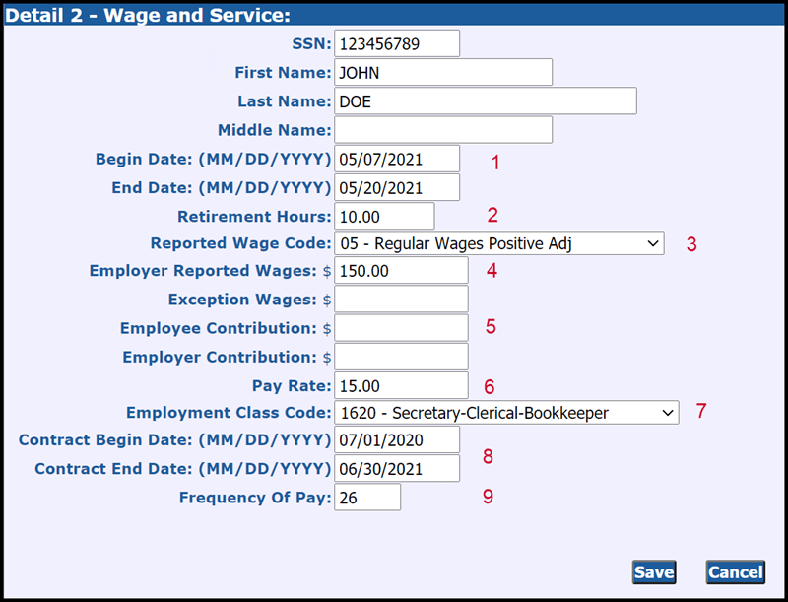This screenshot has width=788, height=602.
Task: Select the First Name field showing JOHN
Action: coord(443,72)
